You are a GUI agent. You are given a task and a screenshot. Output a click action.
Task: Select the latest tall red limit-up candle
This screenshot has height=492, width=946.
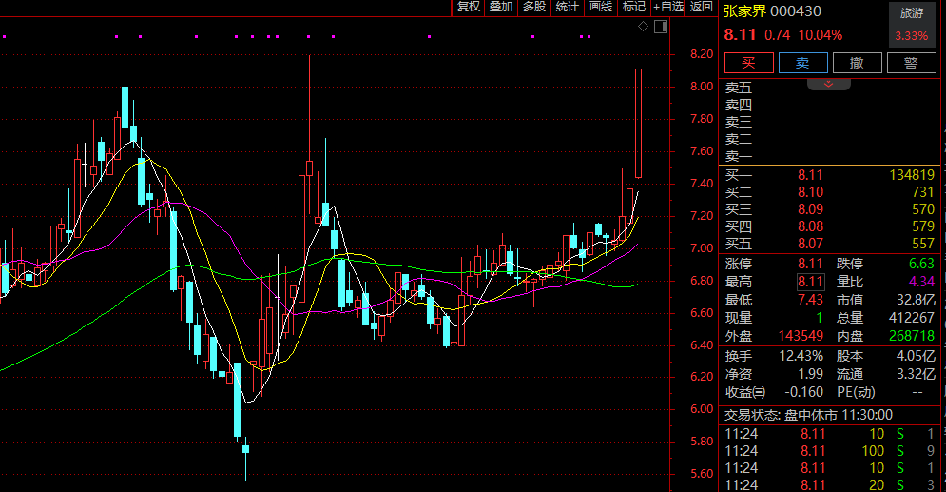pyautogui.click(x=638, y=123)
